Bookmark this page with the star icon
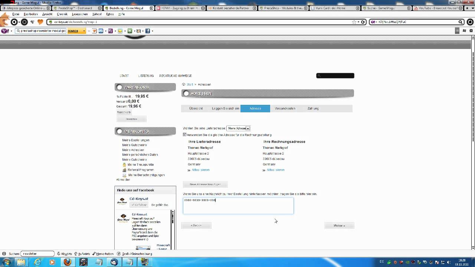 point(354,22)
